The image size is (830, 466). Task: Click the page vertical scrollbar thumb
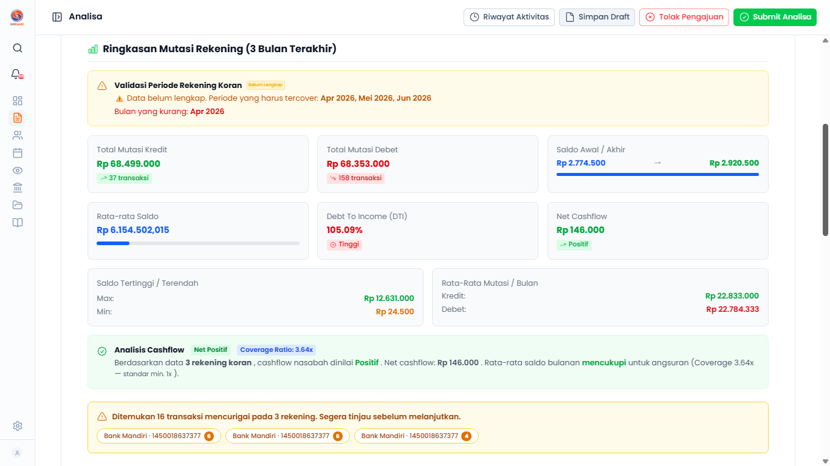click(x=825, y=180)
